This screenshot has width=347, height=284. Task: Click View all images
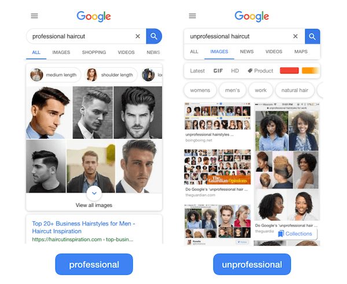[x=94, y=205]
